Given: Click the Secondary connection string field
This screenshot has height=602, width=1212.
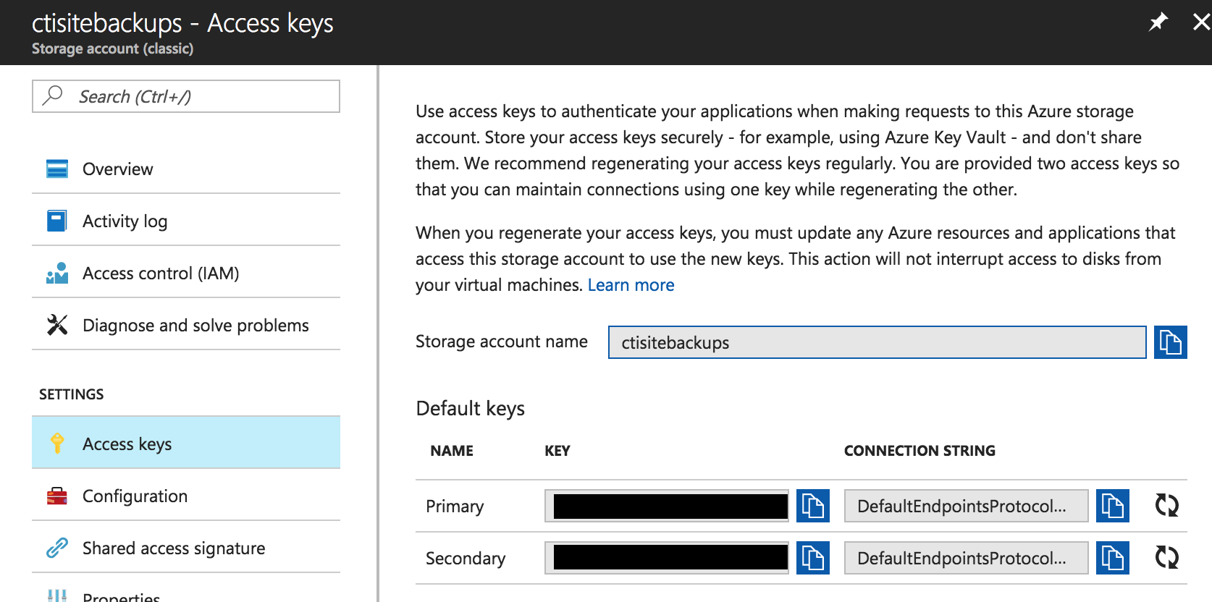Looking at the screenshot, I should 966,558.
